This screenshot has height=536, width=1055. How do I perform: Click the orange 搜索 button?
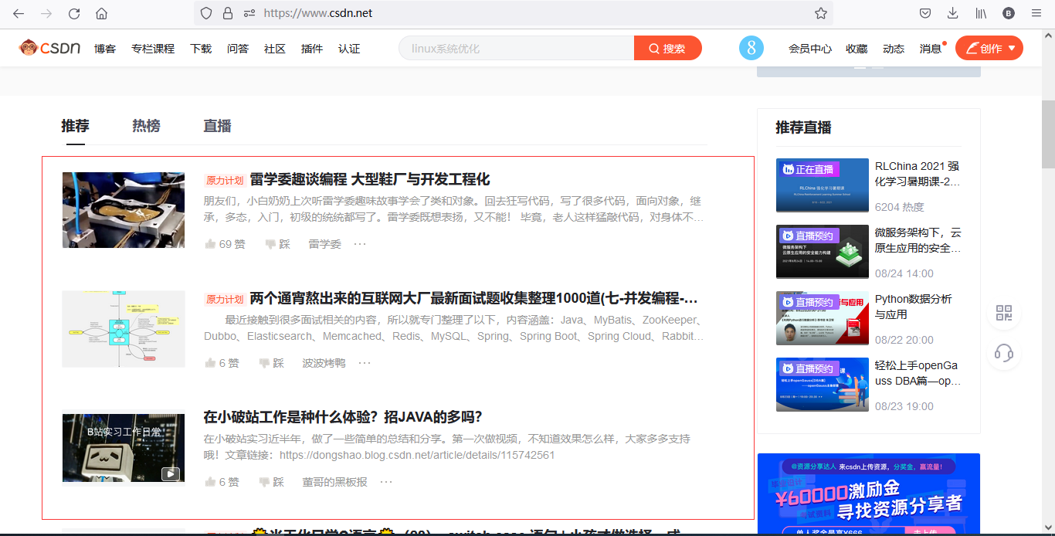(668, 48)
